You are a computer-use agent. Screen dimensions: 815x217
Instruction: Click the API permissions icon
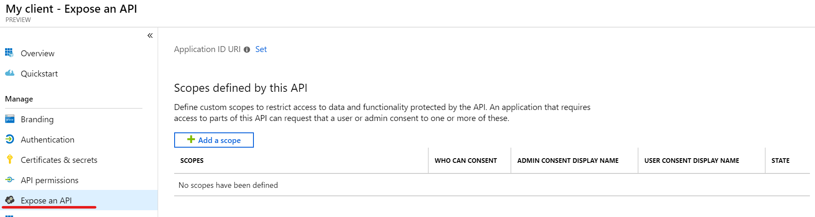(x=9, y=180)
